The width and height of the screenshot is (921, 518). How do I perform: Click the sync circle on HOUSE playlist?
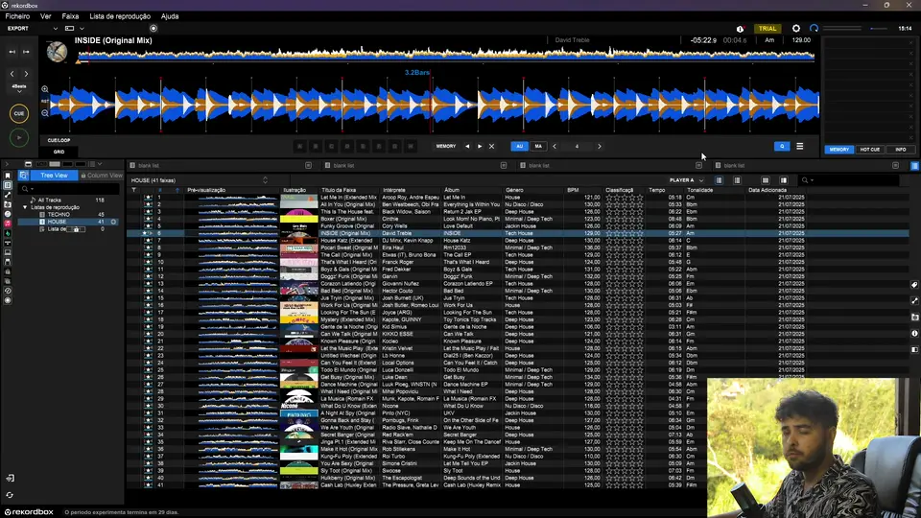[x=113, y=222]
